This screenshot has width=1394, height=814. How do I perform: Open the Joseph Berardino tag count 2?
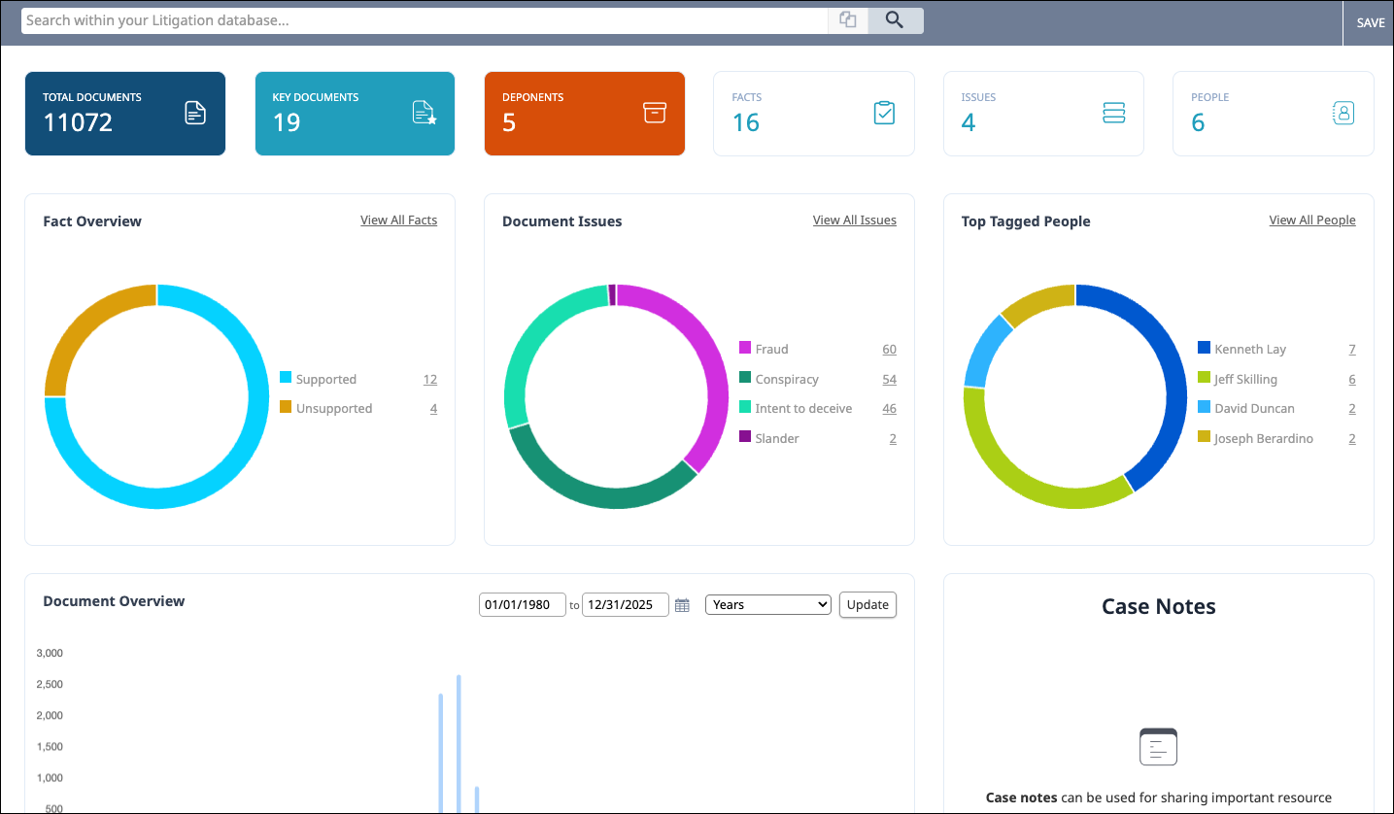(x=1352, y=439)
